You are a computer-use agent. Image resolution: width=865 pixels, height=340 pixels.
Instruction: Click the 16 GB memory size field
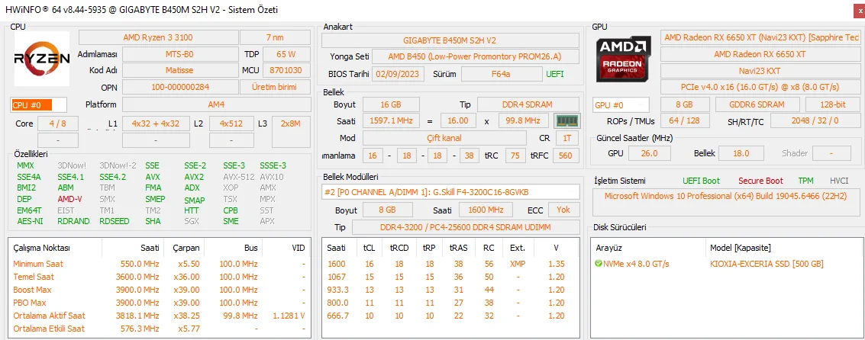tap(391, 104)
